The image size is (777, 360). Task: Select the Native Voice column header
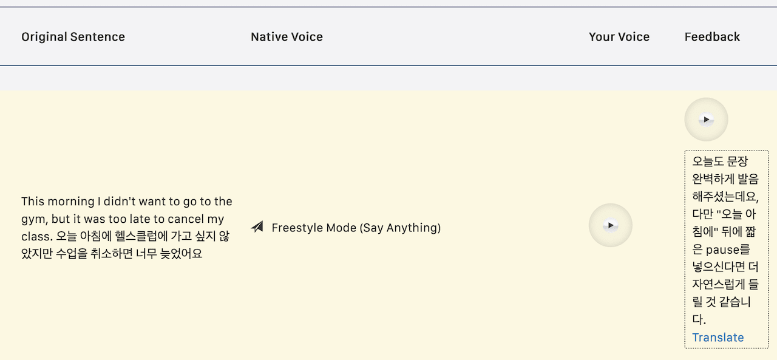click(287, 36)
